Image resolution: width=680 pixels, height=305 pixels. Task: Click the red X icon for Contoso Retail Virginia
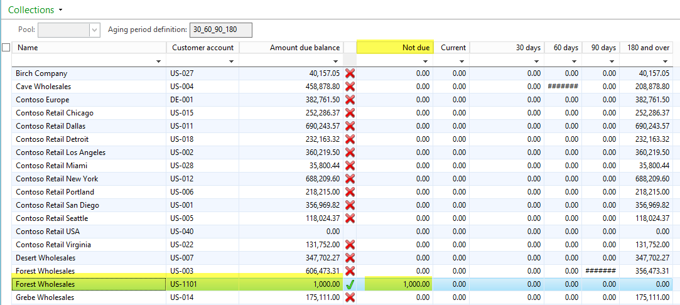(350, 245)
